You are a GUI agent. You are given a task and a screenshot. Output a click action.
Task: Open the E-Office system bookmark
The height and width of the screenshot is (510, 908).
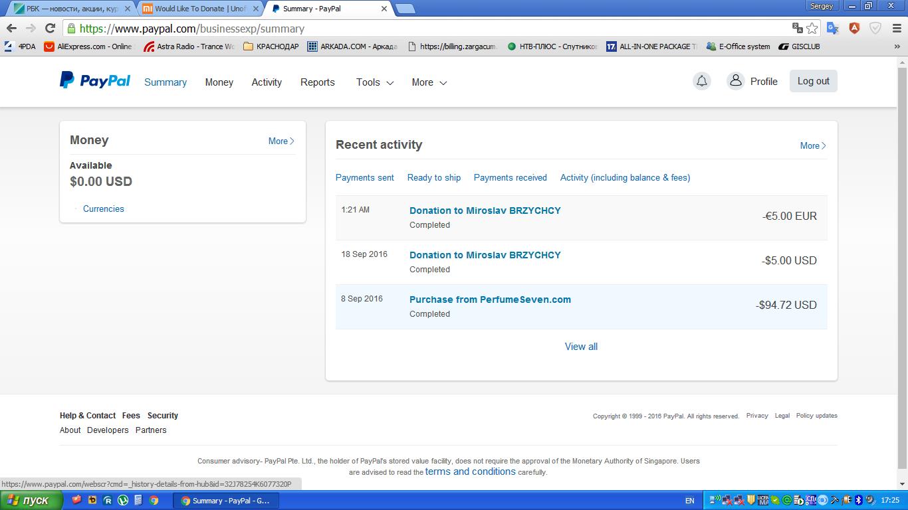738,46
